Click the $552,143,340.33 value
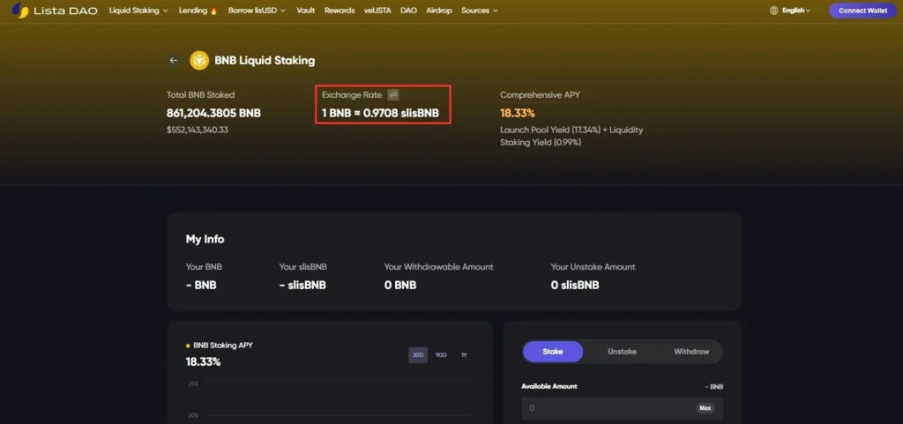The height and width of the screenshot is (424, 903). (x=198, y=130)
